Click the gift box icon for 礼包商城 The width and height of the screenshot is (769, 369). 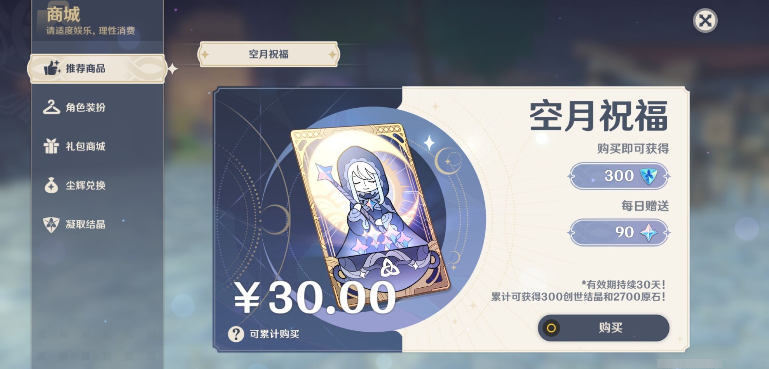tap(51, 146)
